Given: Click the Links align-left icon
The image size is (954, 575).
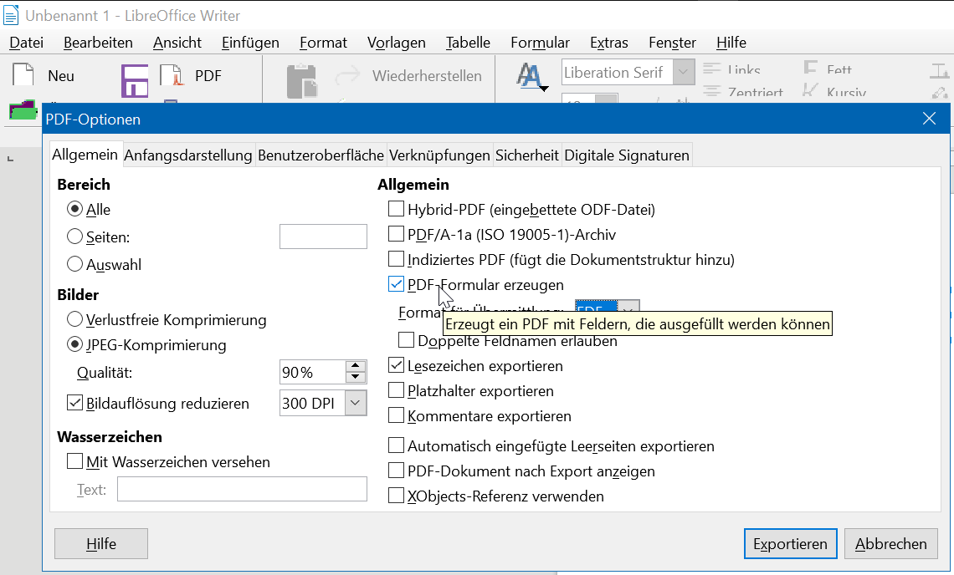Looking at the screenshot, I should [x=712, y=68].
